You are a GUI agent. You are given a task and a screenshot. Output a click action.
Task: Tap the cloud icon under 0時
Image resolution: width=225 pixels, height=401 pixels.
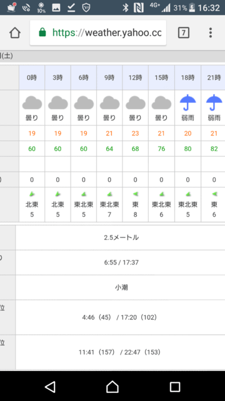32,103
